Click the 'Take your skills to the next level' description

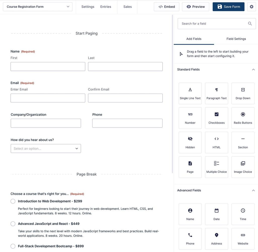click(88, 233)
